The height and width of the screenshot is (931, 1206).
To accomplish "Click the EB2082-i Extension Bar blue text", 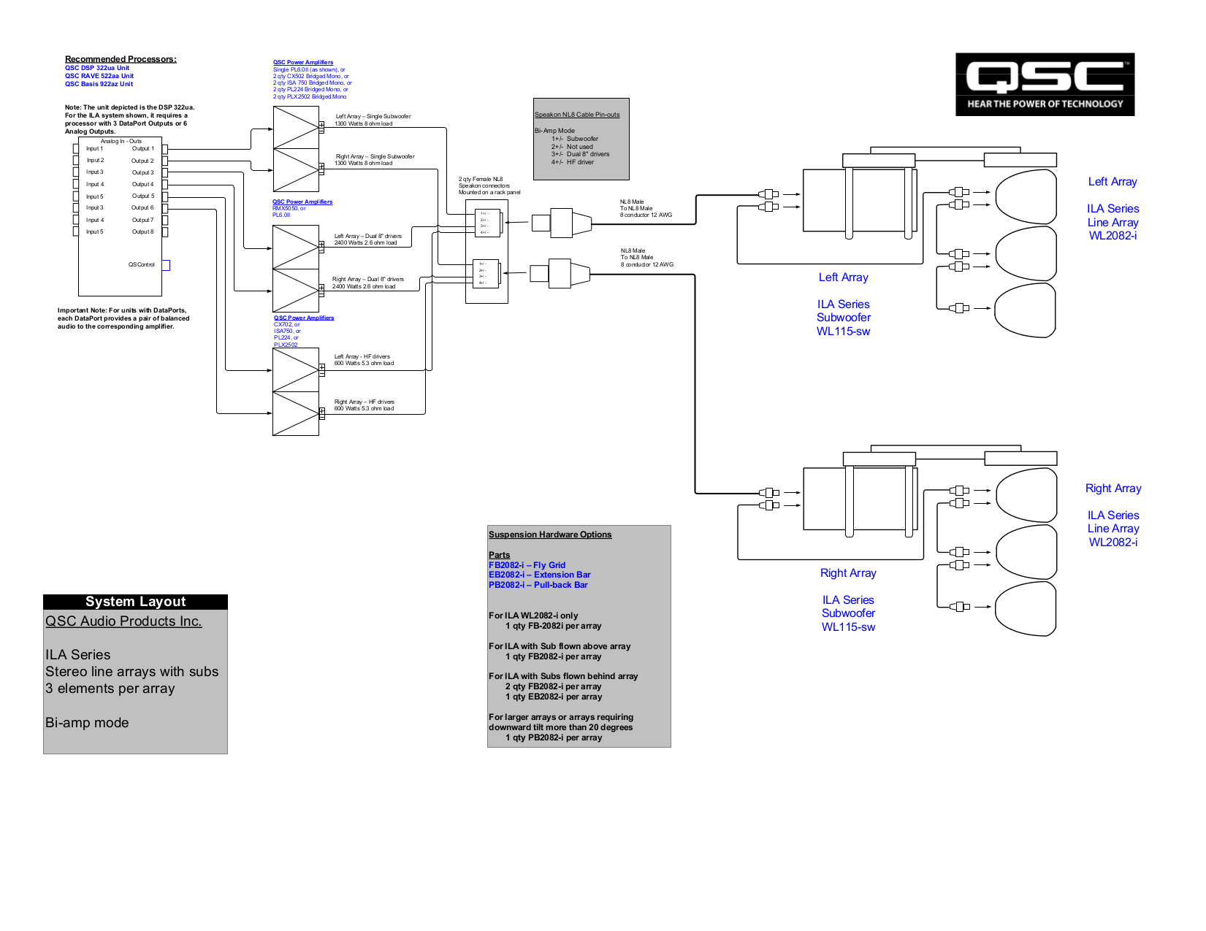I will [x=538, y=575].
